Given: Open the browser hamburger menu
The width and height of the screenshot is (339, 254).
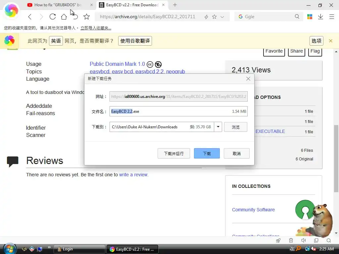Looking at the screenshot, I should (332, 17).
